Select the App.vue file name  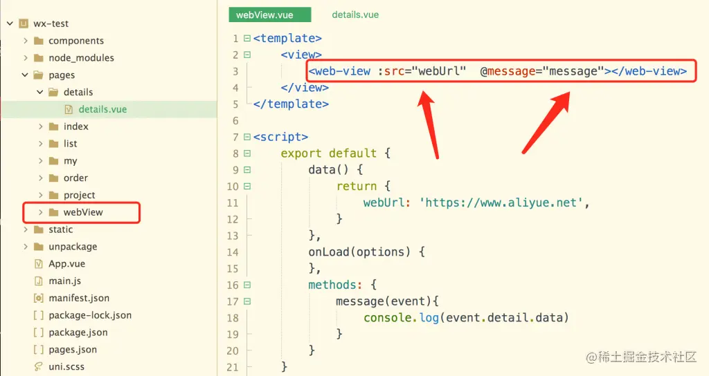click(x=67, y=263)
